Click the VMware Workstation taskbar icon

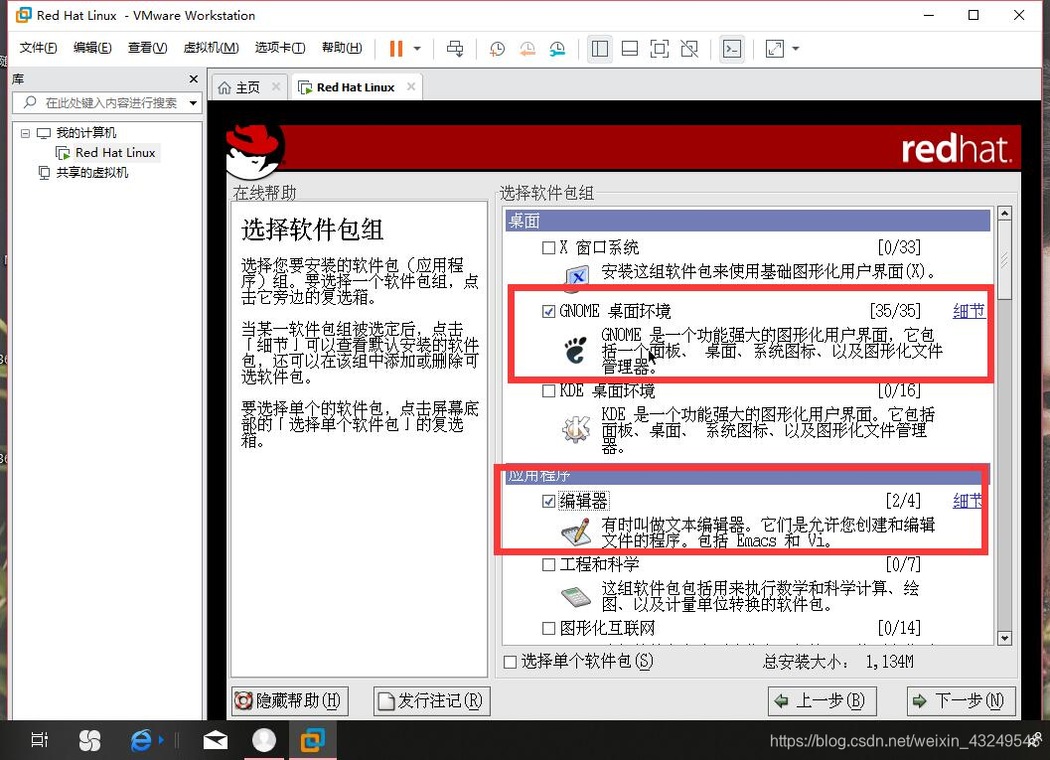click(312, 740)
